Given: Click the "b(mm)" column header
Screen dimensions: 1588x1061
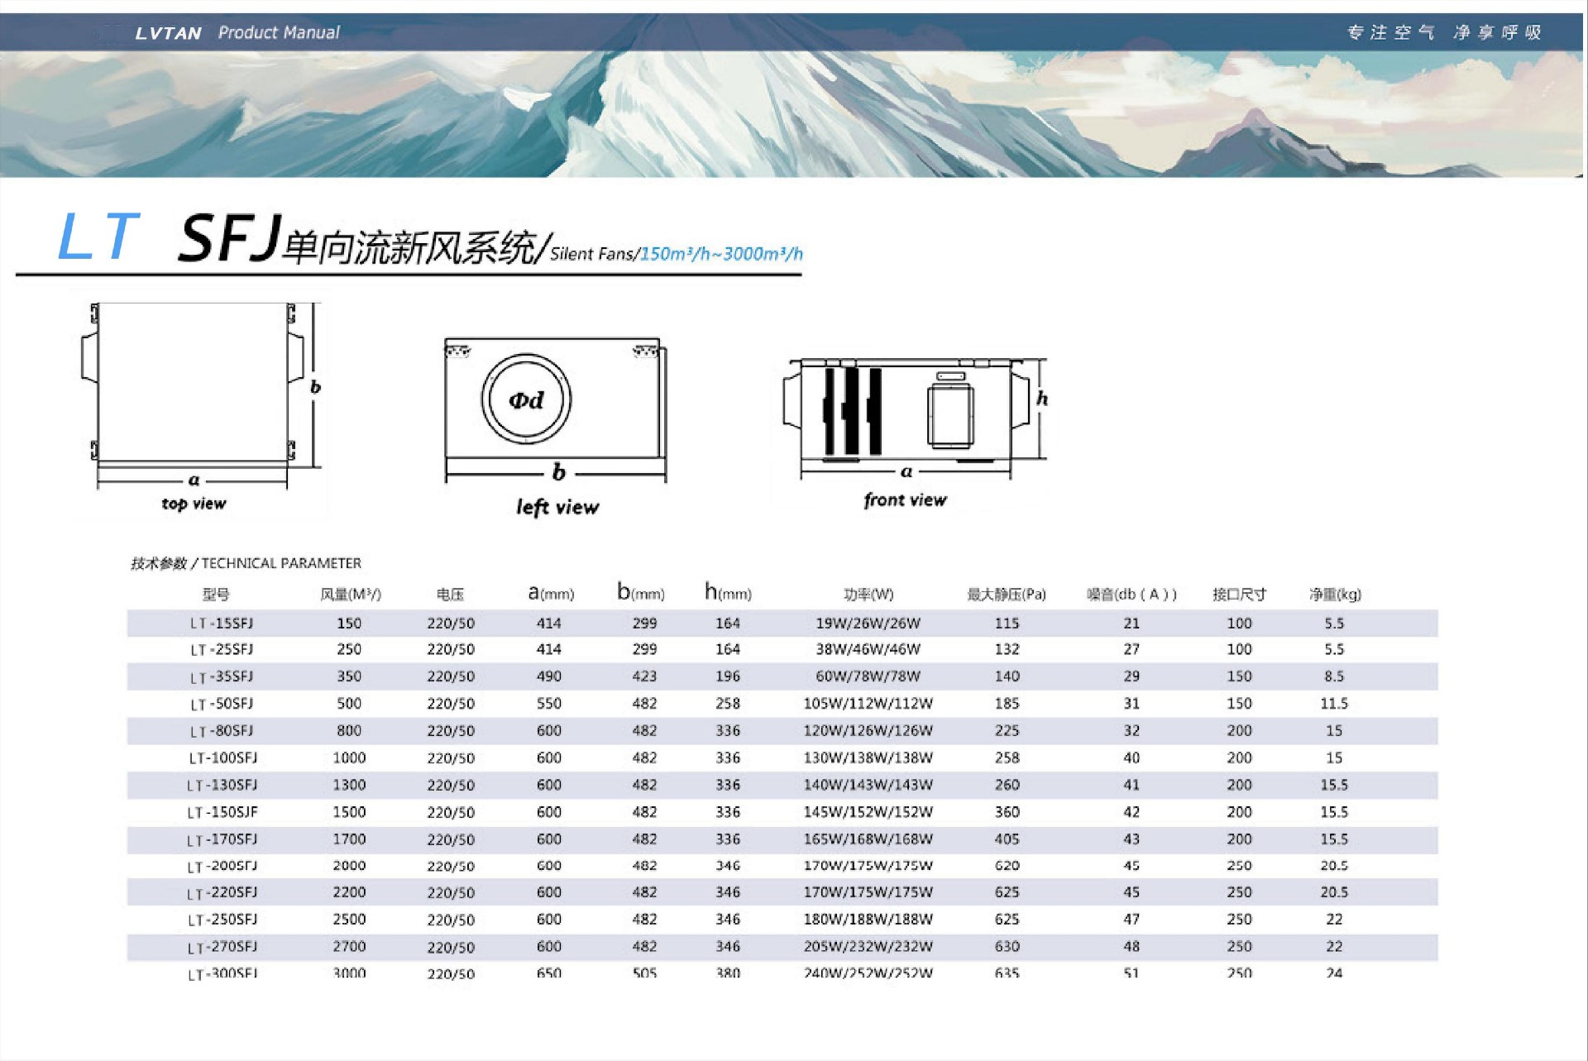Looking at the screenshot, I should [x=641, y=592].
